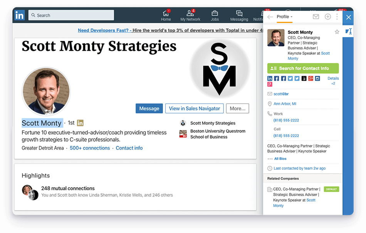Screen dimensions: 366x233
Task: Open Scott's 500+ connections link
Action: [x=90, y=148]
